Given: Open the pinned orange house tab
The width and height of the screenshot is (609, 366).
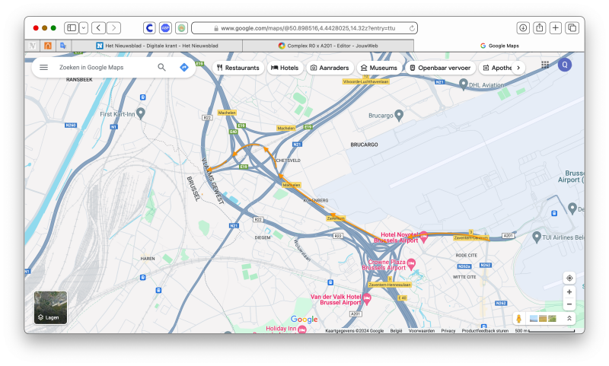Looking at the screenshot, I should coord(48,46).
